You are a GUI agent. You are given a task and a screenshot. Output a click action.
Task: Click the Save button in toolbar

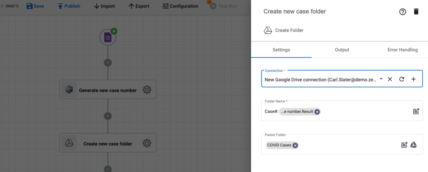pos(35,6)
